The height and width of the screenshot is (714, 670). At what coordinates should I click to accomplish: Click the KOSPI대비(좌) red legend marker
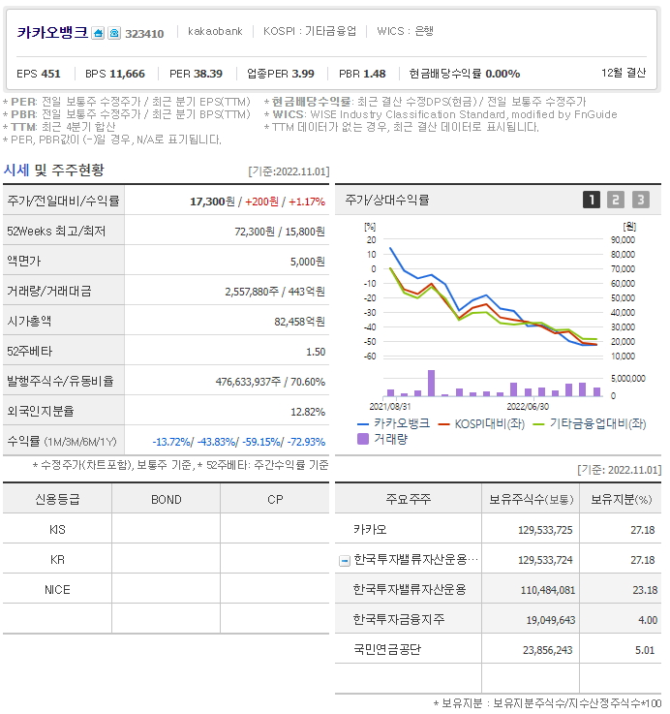point(443,424)
